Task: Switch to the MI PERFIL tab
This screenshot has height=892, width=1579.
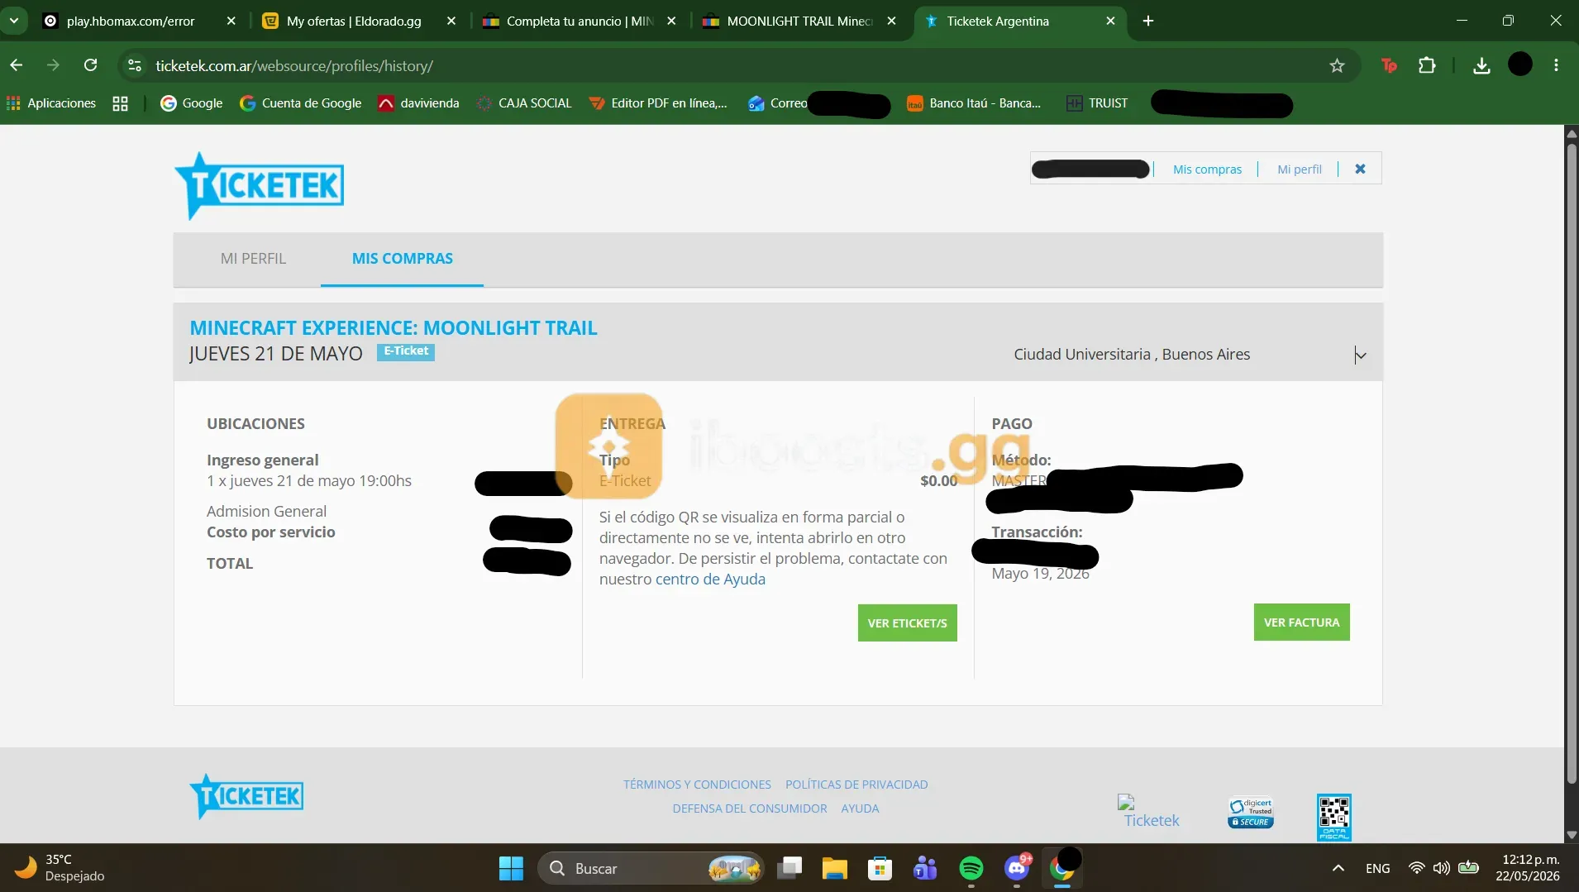Action: (253, 259)
